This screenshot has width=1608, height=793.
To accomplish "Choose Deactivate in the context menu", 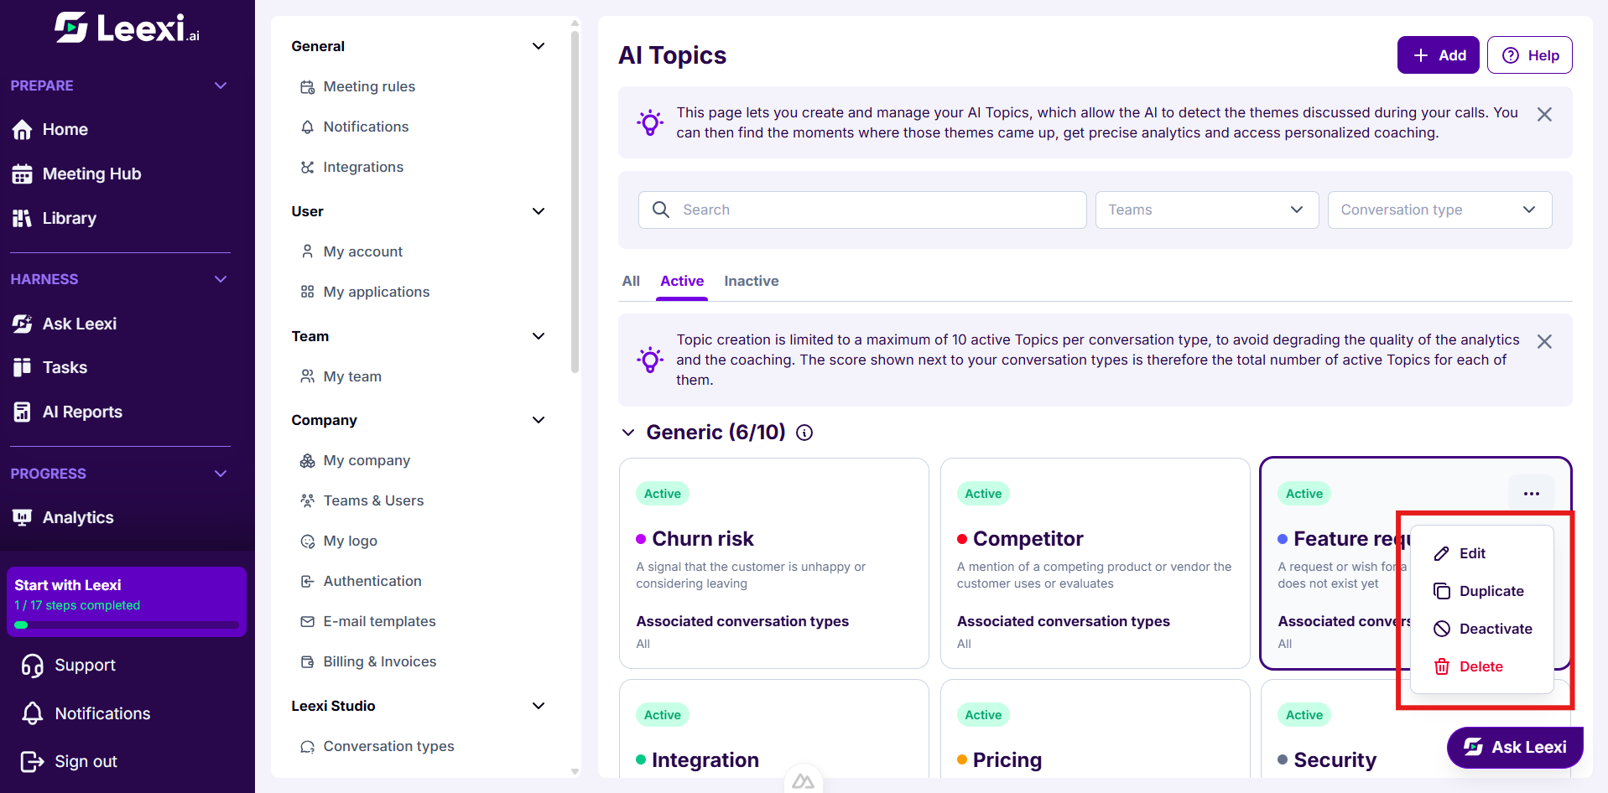I will [1481, 629].
